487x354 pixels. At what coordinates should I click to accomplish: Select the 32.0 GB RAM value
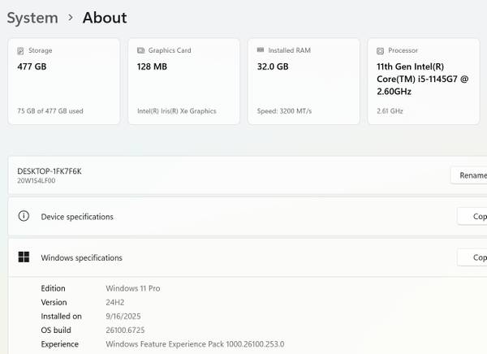pyautogui.click(x=271, y=67)
